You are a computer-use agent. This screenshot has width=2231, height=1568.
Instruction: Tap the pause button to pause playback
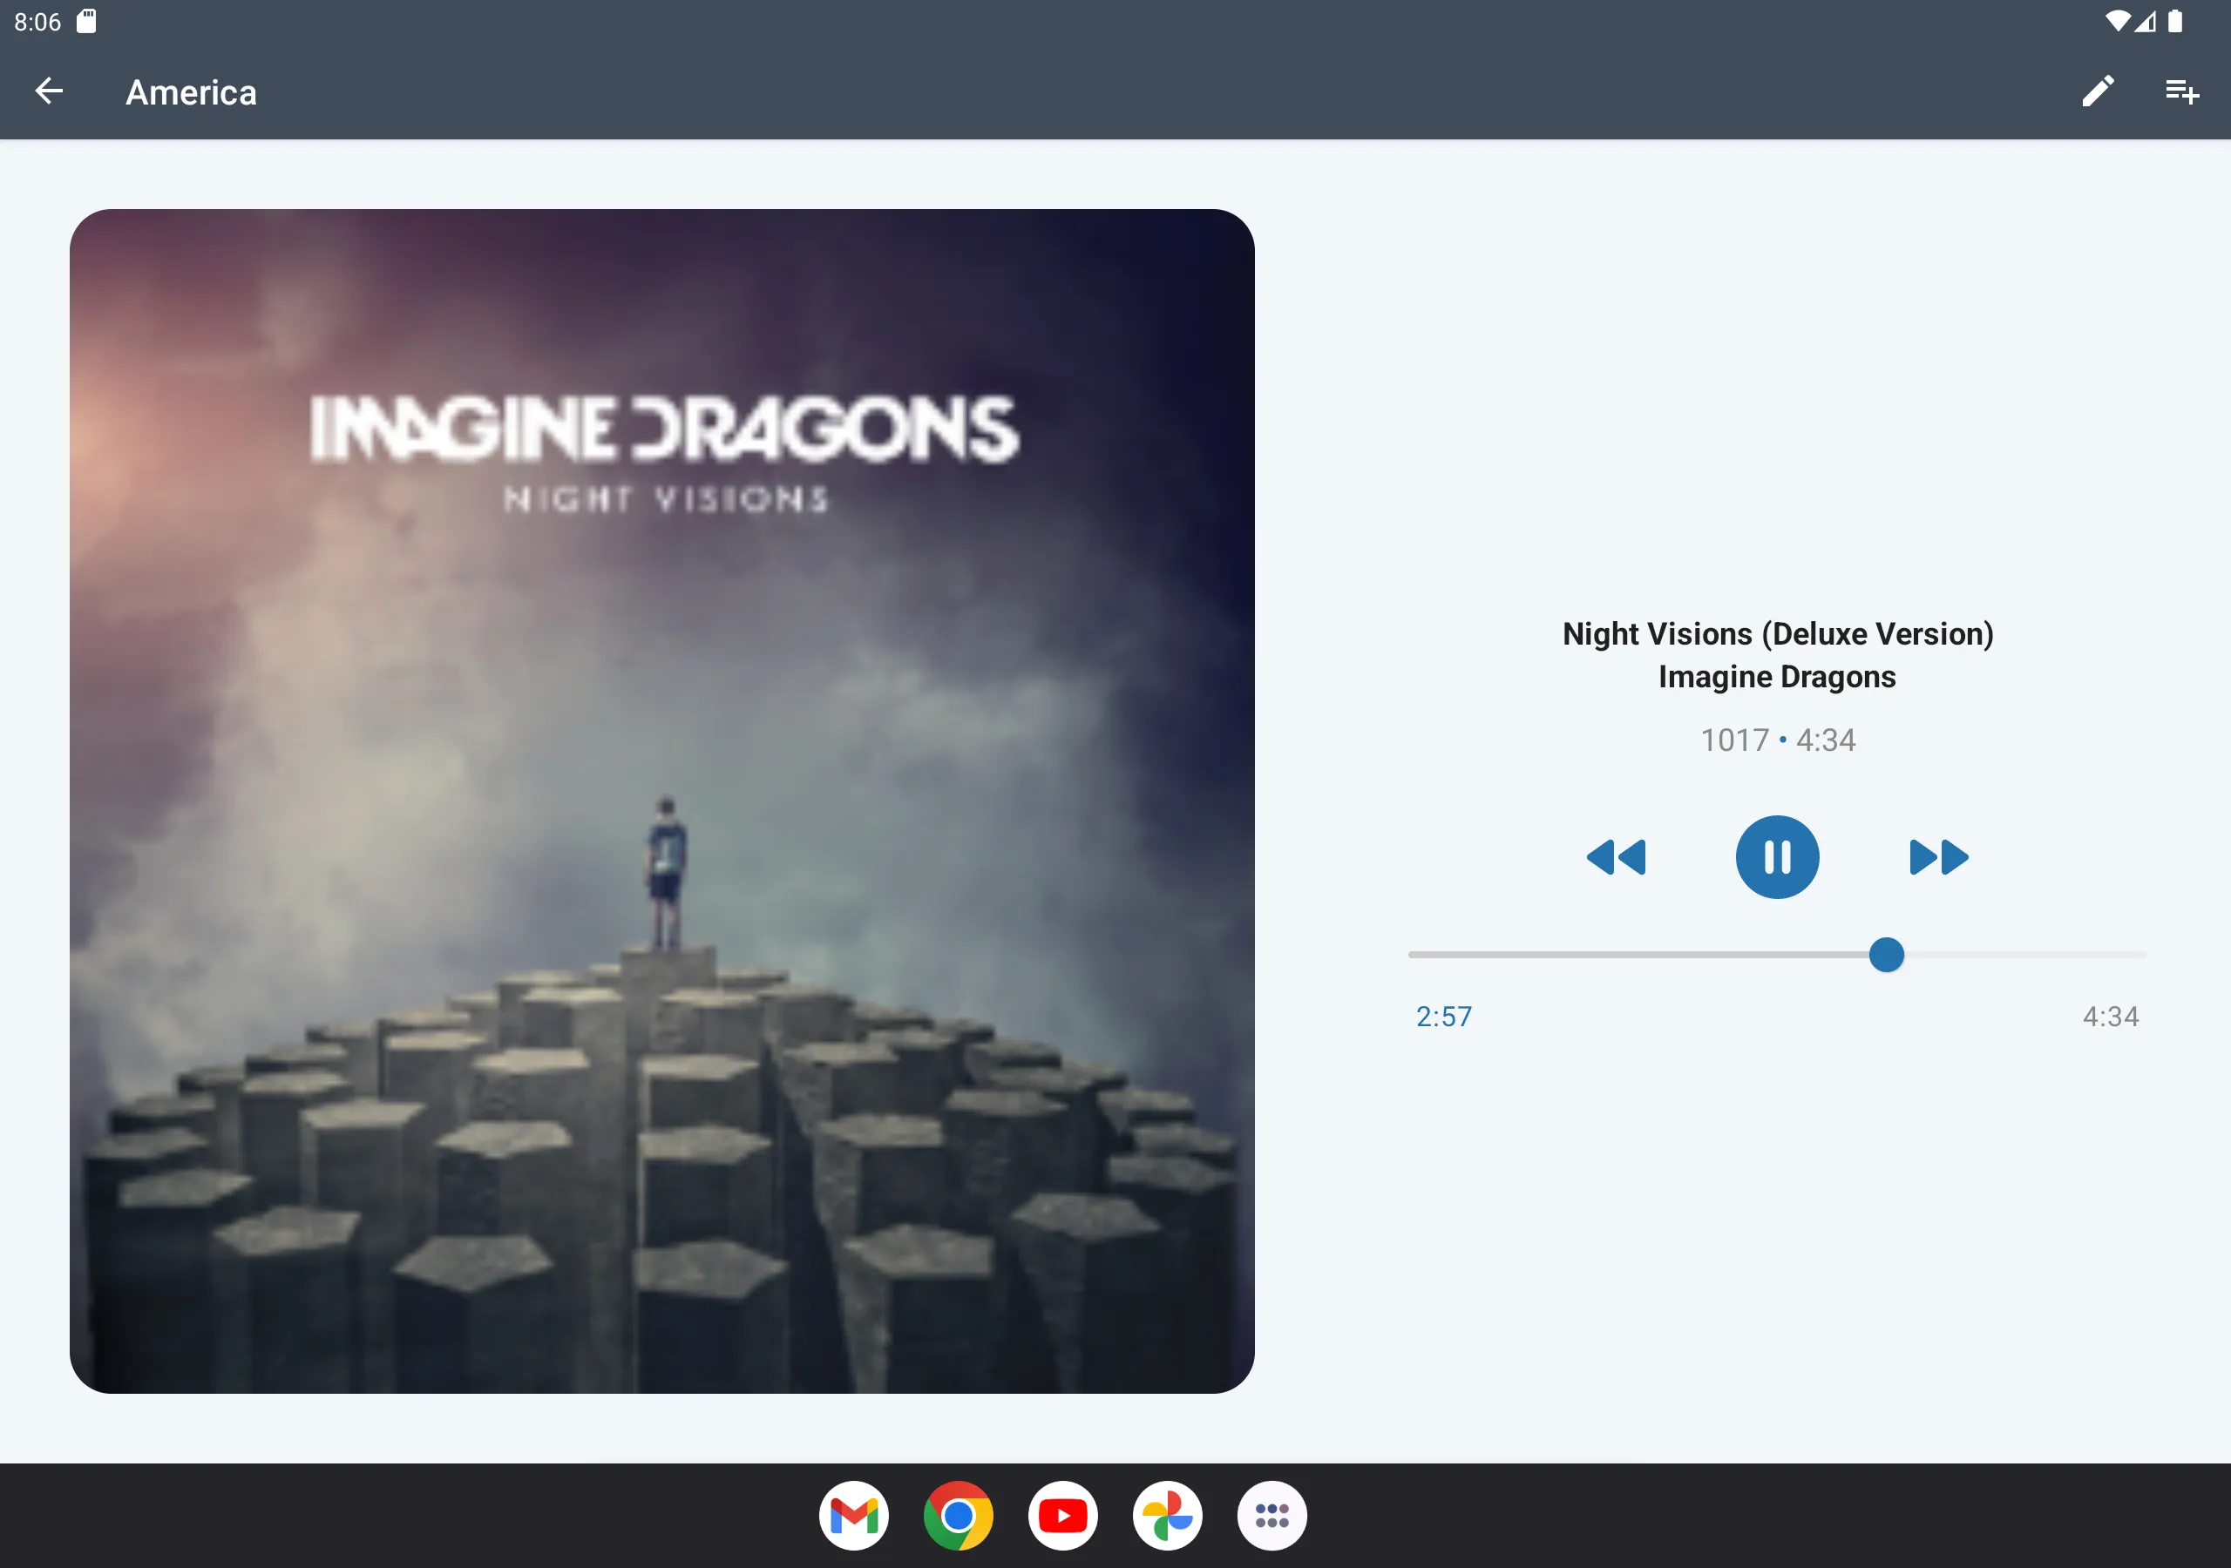click(x=1778, y=855)
